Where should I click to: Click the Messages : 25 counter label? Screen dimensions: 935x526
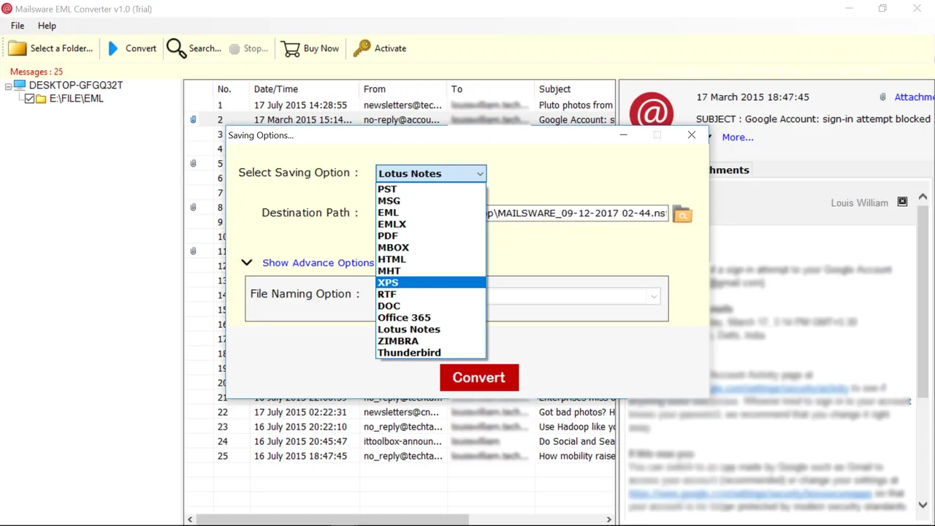click(37, 72)
